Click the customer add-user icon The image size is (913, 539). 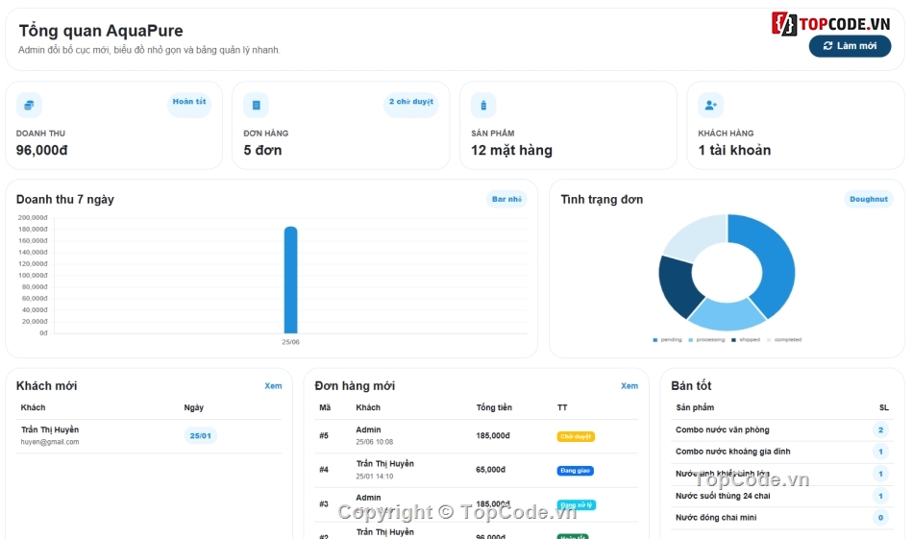[710, 106]
